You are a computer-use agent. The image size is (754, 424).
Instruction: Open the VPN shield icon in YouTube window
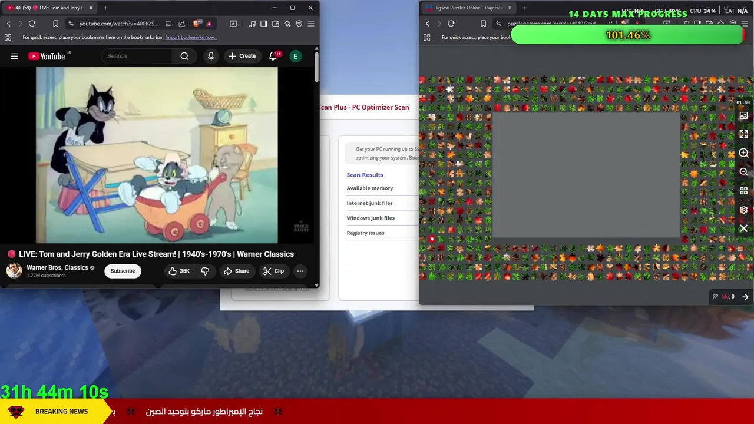point(299,24)
